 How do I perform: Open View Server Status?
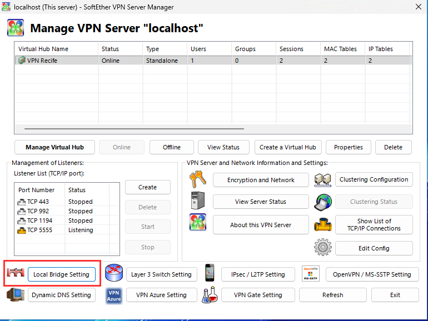coord(261,202)
